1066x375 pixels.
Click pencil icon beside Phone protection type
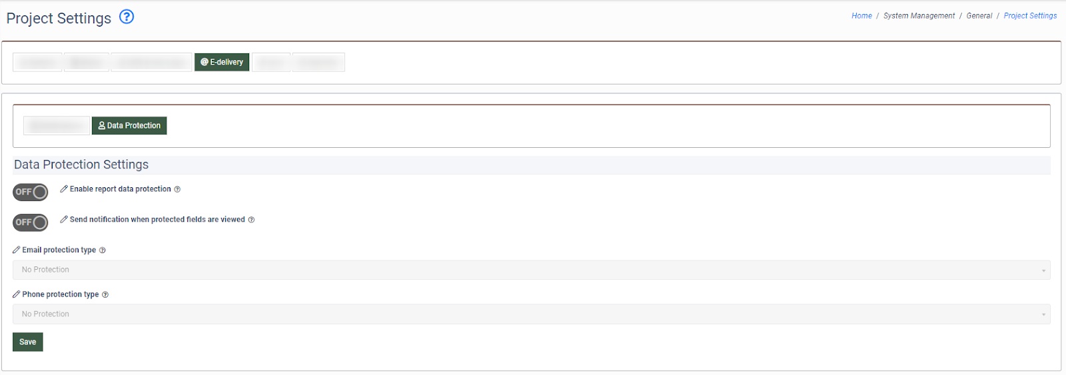(17, 294)
